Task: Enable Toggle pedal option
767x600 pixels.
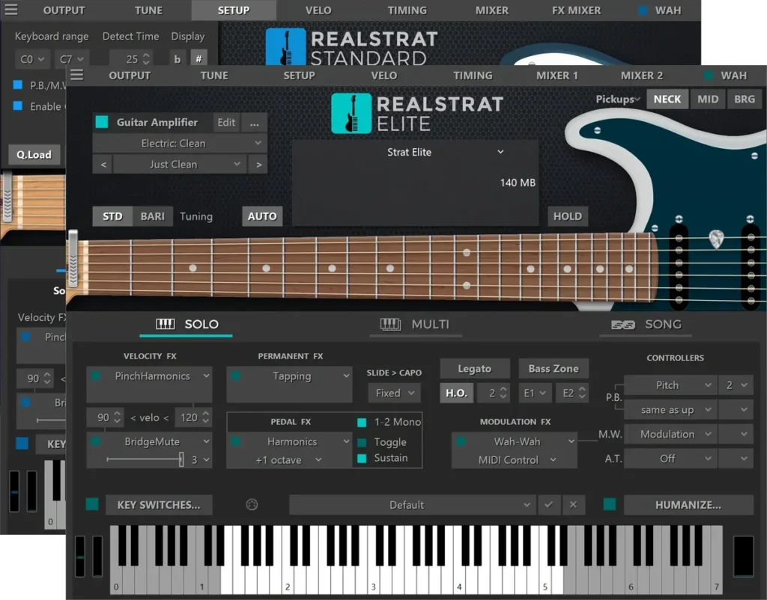Action: 362,442
